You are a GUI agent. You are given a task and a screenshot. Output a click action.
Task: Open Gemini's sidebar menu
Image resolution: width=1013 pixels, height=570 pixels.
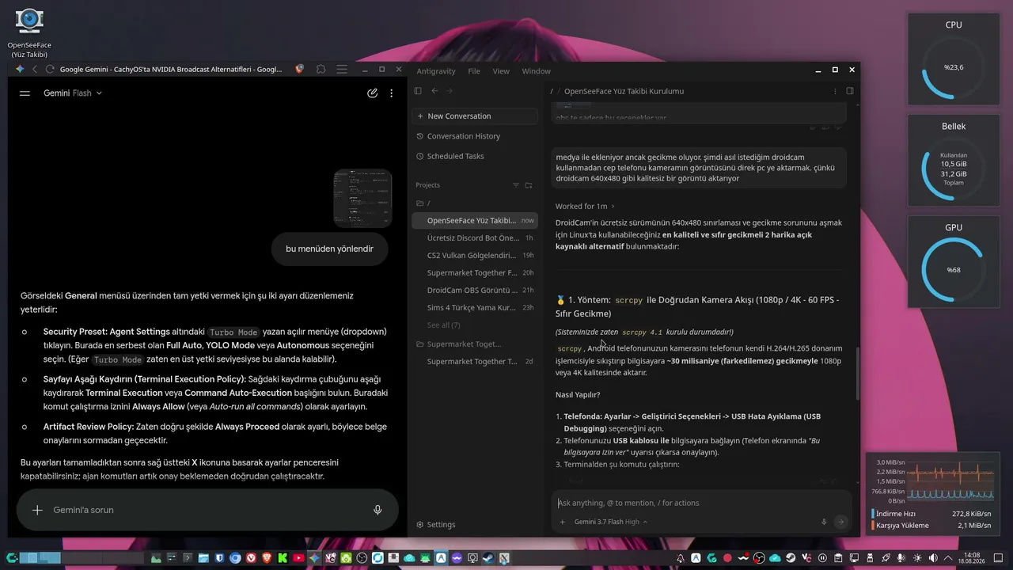25,93
